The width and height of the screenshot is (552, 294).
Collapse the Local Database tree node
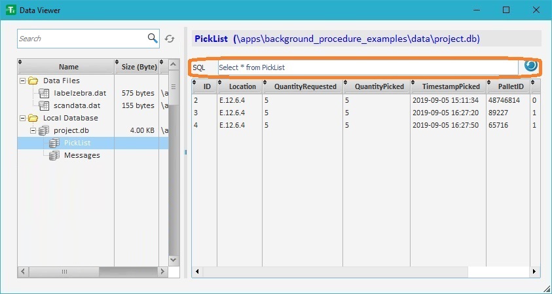(x=22, y=118)
